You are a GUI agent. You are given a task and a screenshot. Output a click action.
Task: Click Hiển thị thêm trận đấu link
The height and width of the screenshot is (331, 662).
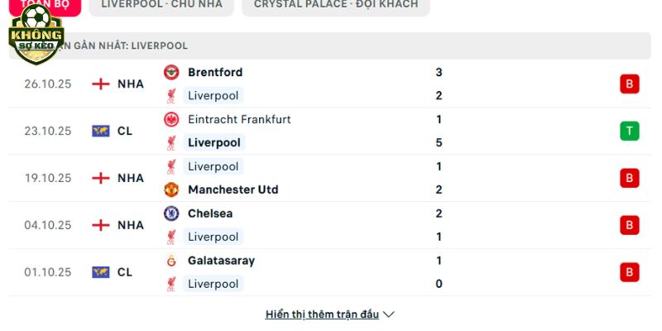(322, 314)
